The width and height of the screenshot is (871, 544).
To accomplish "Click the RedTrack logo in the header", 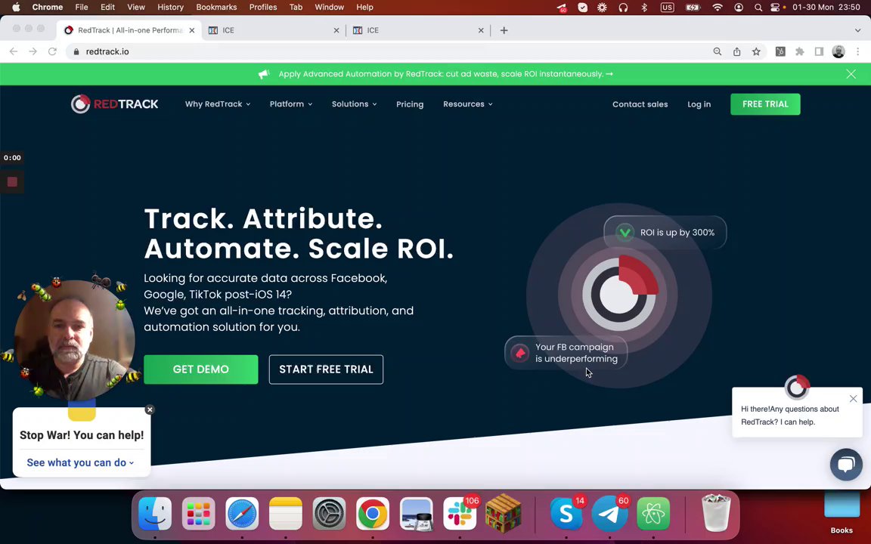I will click(x=114, y=104).
